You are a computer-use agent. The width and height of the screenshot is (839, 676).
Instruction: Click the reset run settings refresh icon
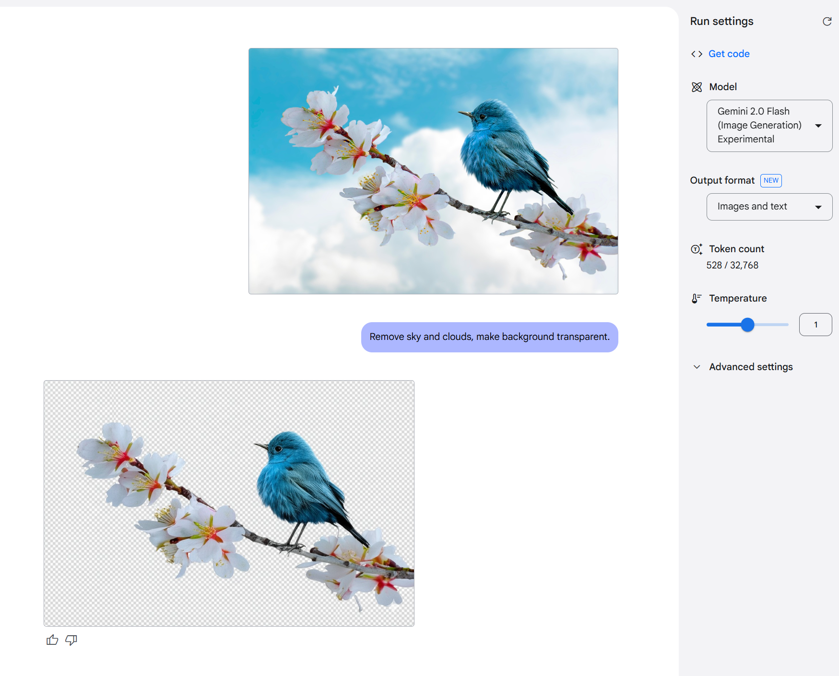click(x=827, y=22)
